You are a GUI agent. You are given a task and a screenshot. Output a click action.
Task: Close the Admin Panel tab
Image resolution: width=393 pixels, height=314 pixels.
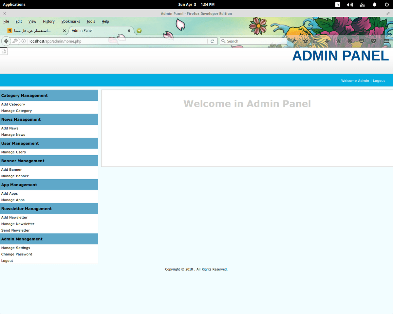tap(129, 31)
